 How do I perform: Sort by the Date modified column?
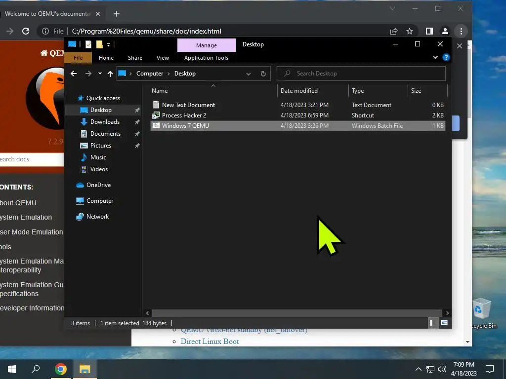click(299, 91)
